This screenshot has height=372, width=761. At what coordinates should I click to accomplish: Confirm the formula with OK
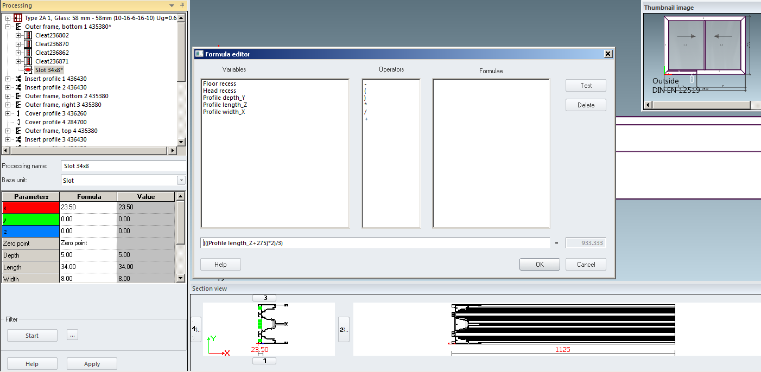pyautogui.click(x=539, y=265)
